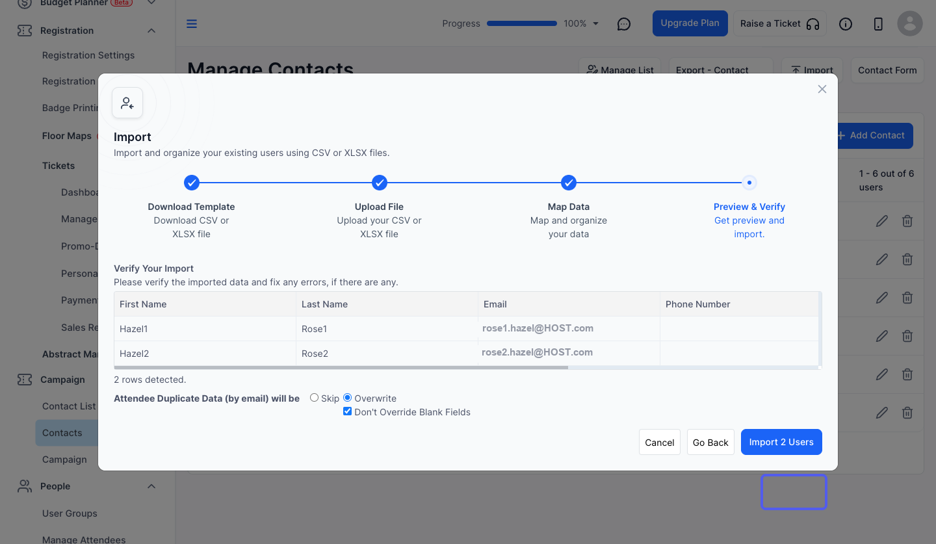The height and width of the screenshot is (544, 936).
Task: Click the Phone Number column header
Action: 739,304
